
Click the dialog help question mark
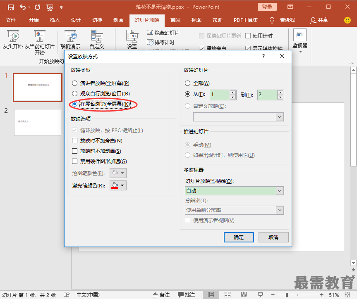264,56
